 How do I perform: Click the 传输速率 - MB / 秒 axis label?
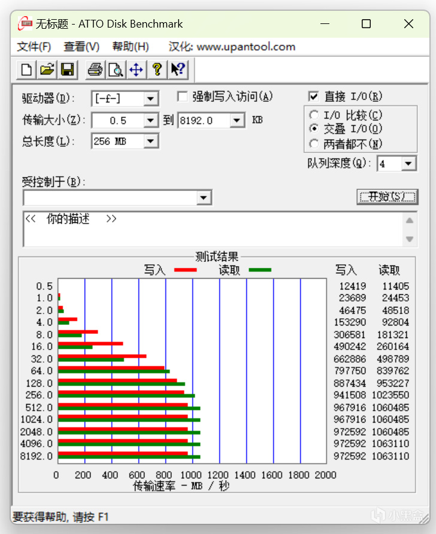tap(181, 486)
